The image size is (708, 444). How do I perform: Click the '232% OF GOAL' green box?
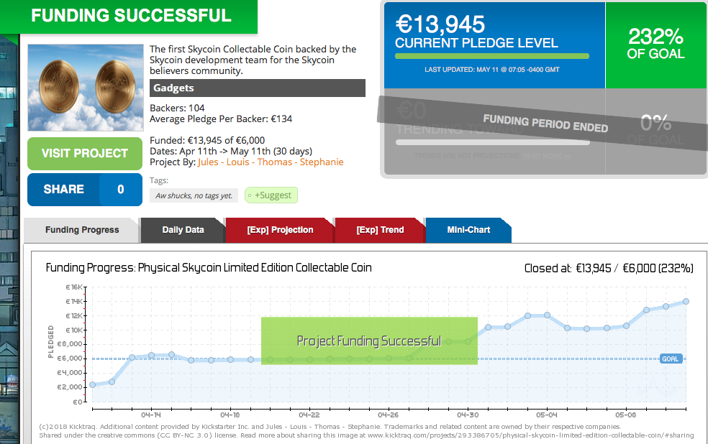655,45
